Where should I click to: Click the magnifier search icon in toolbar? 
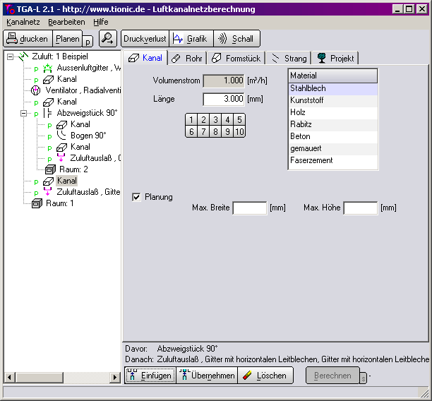(107, 39)
